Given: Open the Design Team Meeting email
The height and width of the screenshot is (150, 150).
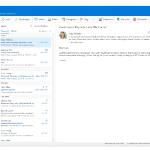Looking at the screenshot, I should pyautogui.click(x=25, y=52).
